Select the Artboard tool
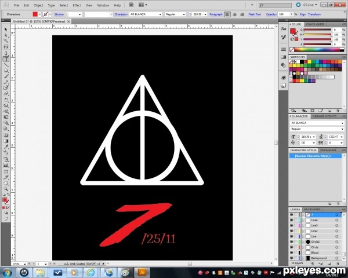The height and width of the screenshot is (278, 348). (x=6, y=171)
